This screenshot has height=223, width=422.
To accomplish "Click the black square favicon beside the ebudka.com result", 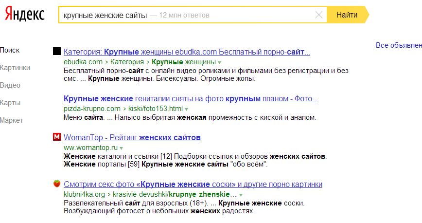I will 56,51.
